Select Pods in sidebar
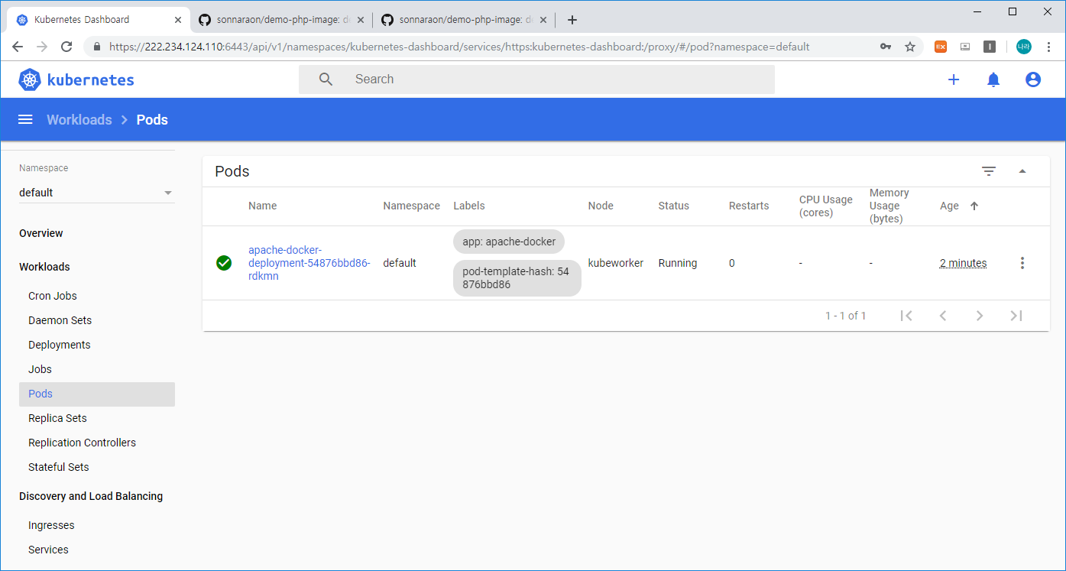This screenshot has width=1066, height=571. point(97,394)
